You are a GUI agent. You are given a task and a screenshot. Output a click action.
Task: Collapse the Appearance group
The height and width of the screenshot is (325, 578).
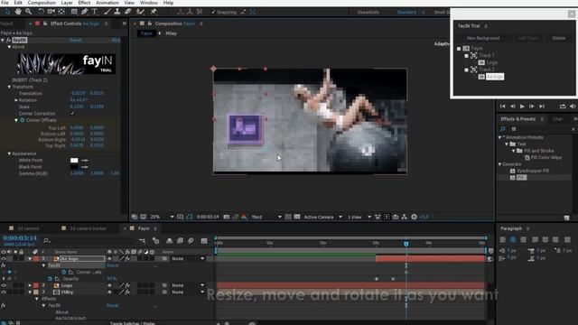[x=9, y=153]
